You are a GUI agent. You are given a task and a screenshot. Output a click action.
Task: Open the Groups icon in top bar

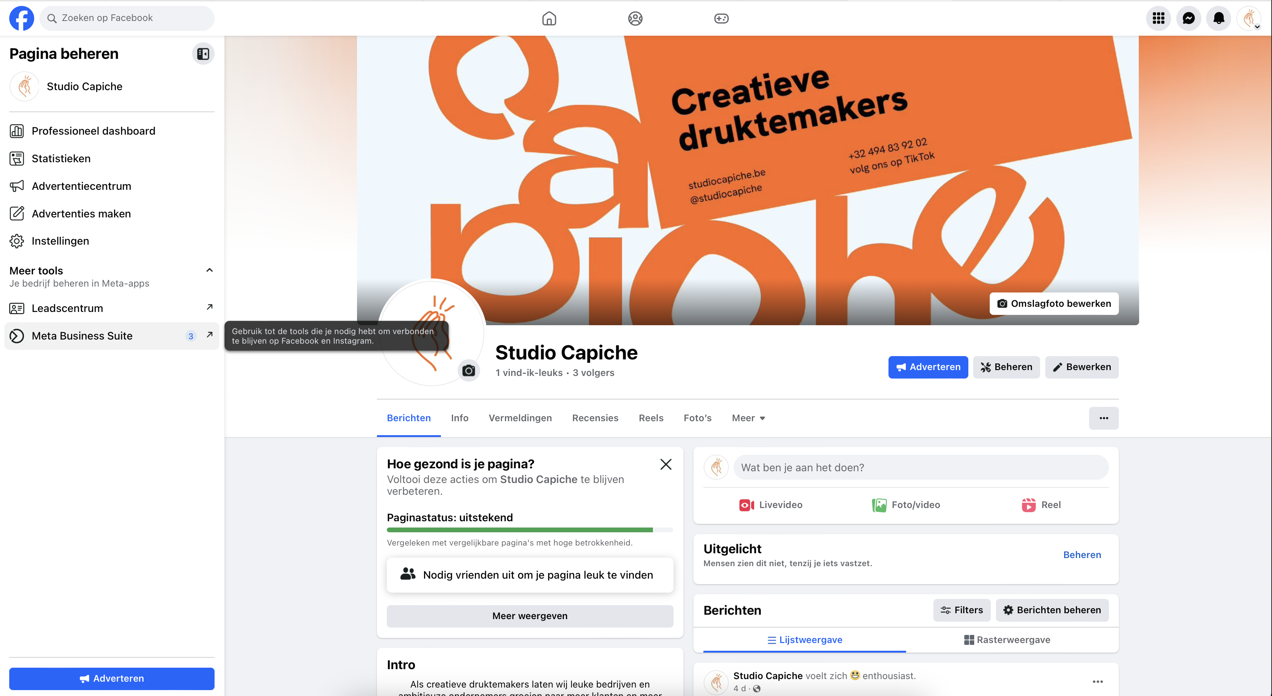coord(635,18)
